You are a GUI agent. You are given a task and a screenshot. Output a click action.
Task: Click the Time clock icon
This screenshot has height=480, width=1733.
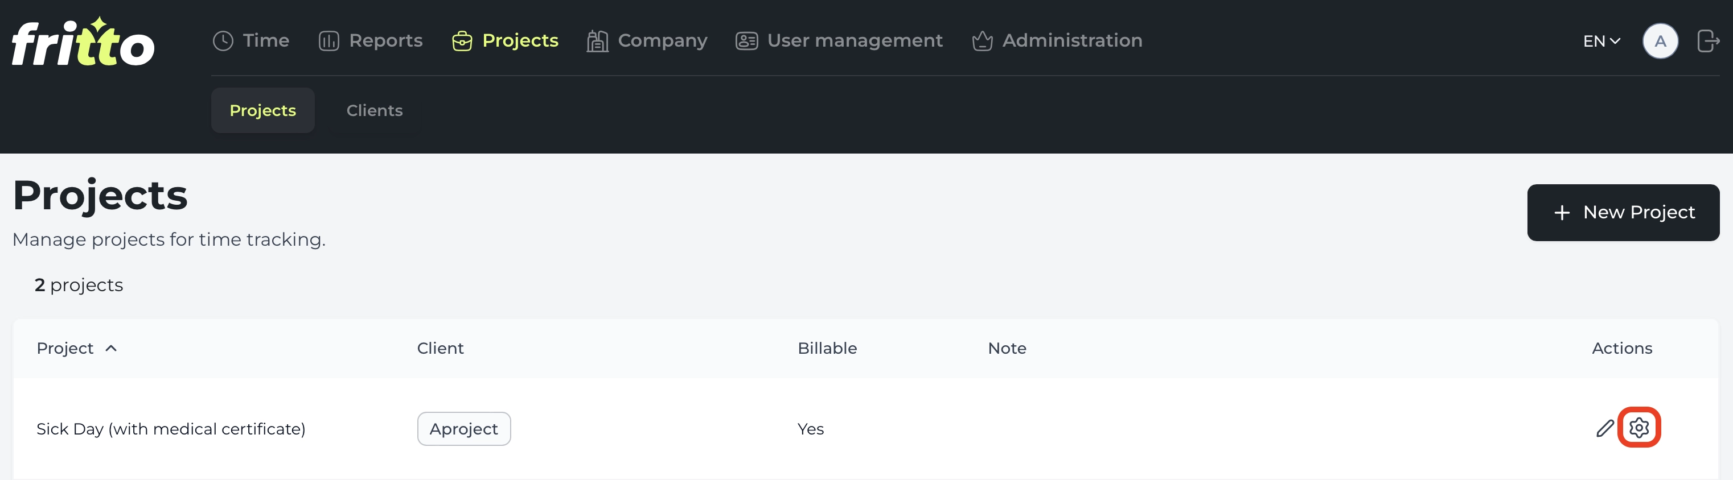point(223,41)
